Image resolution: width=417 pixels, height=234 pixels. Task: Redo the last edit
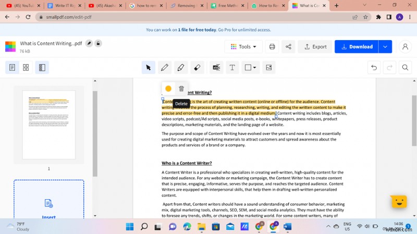(389, 68)
